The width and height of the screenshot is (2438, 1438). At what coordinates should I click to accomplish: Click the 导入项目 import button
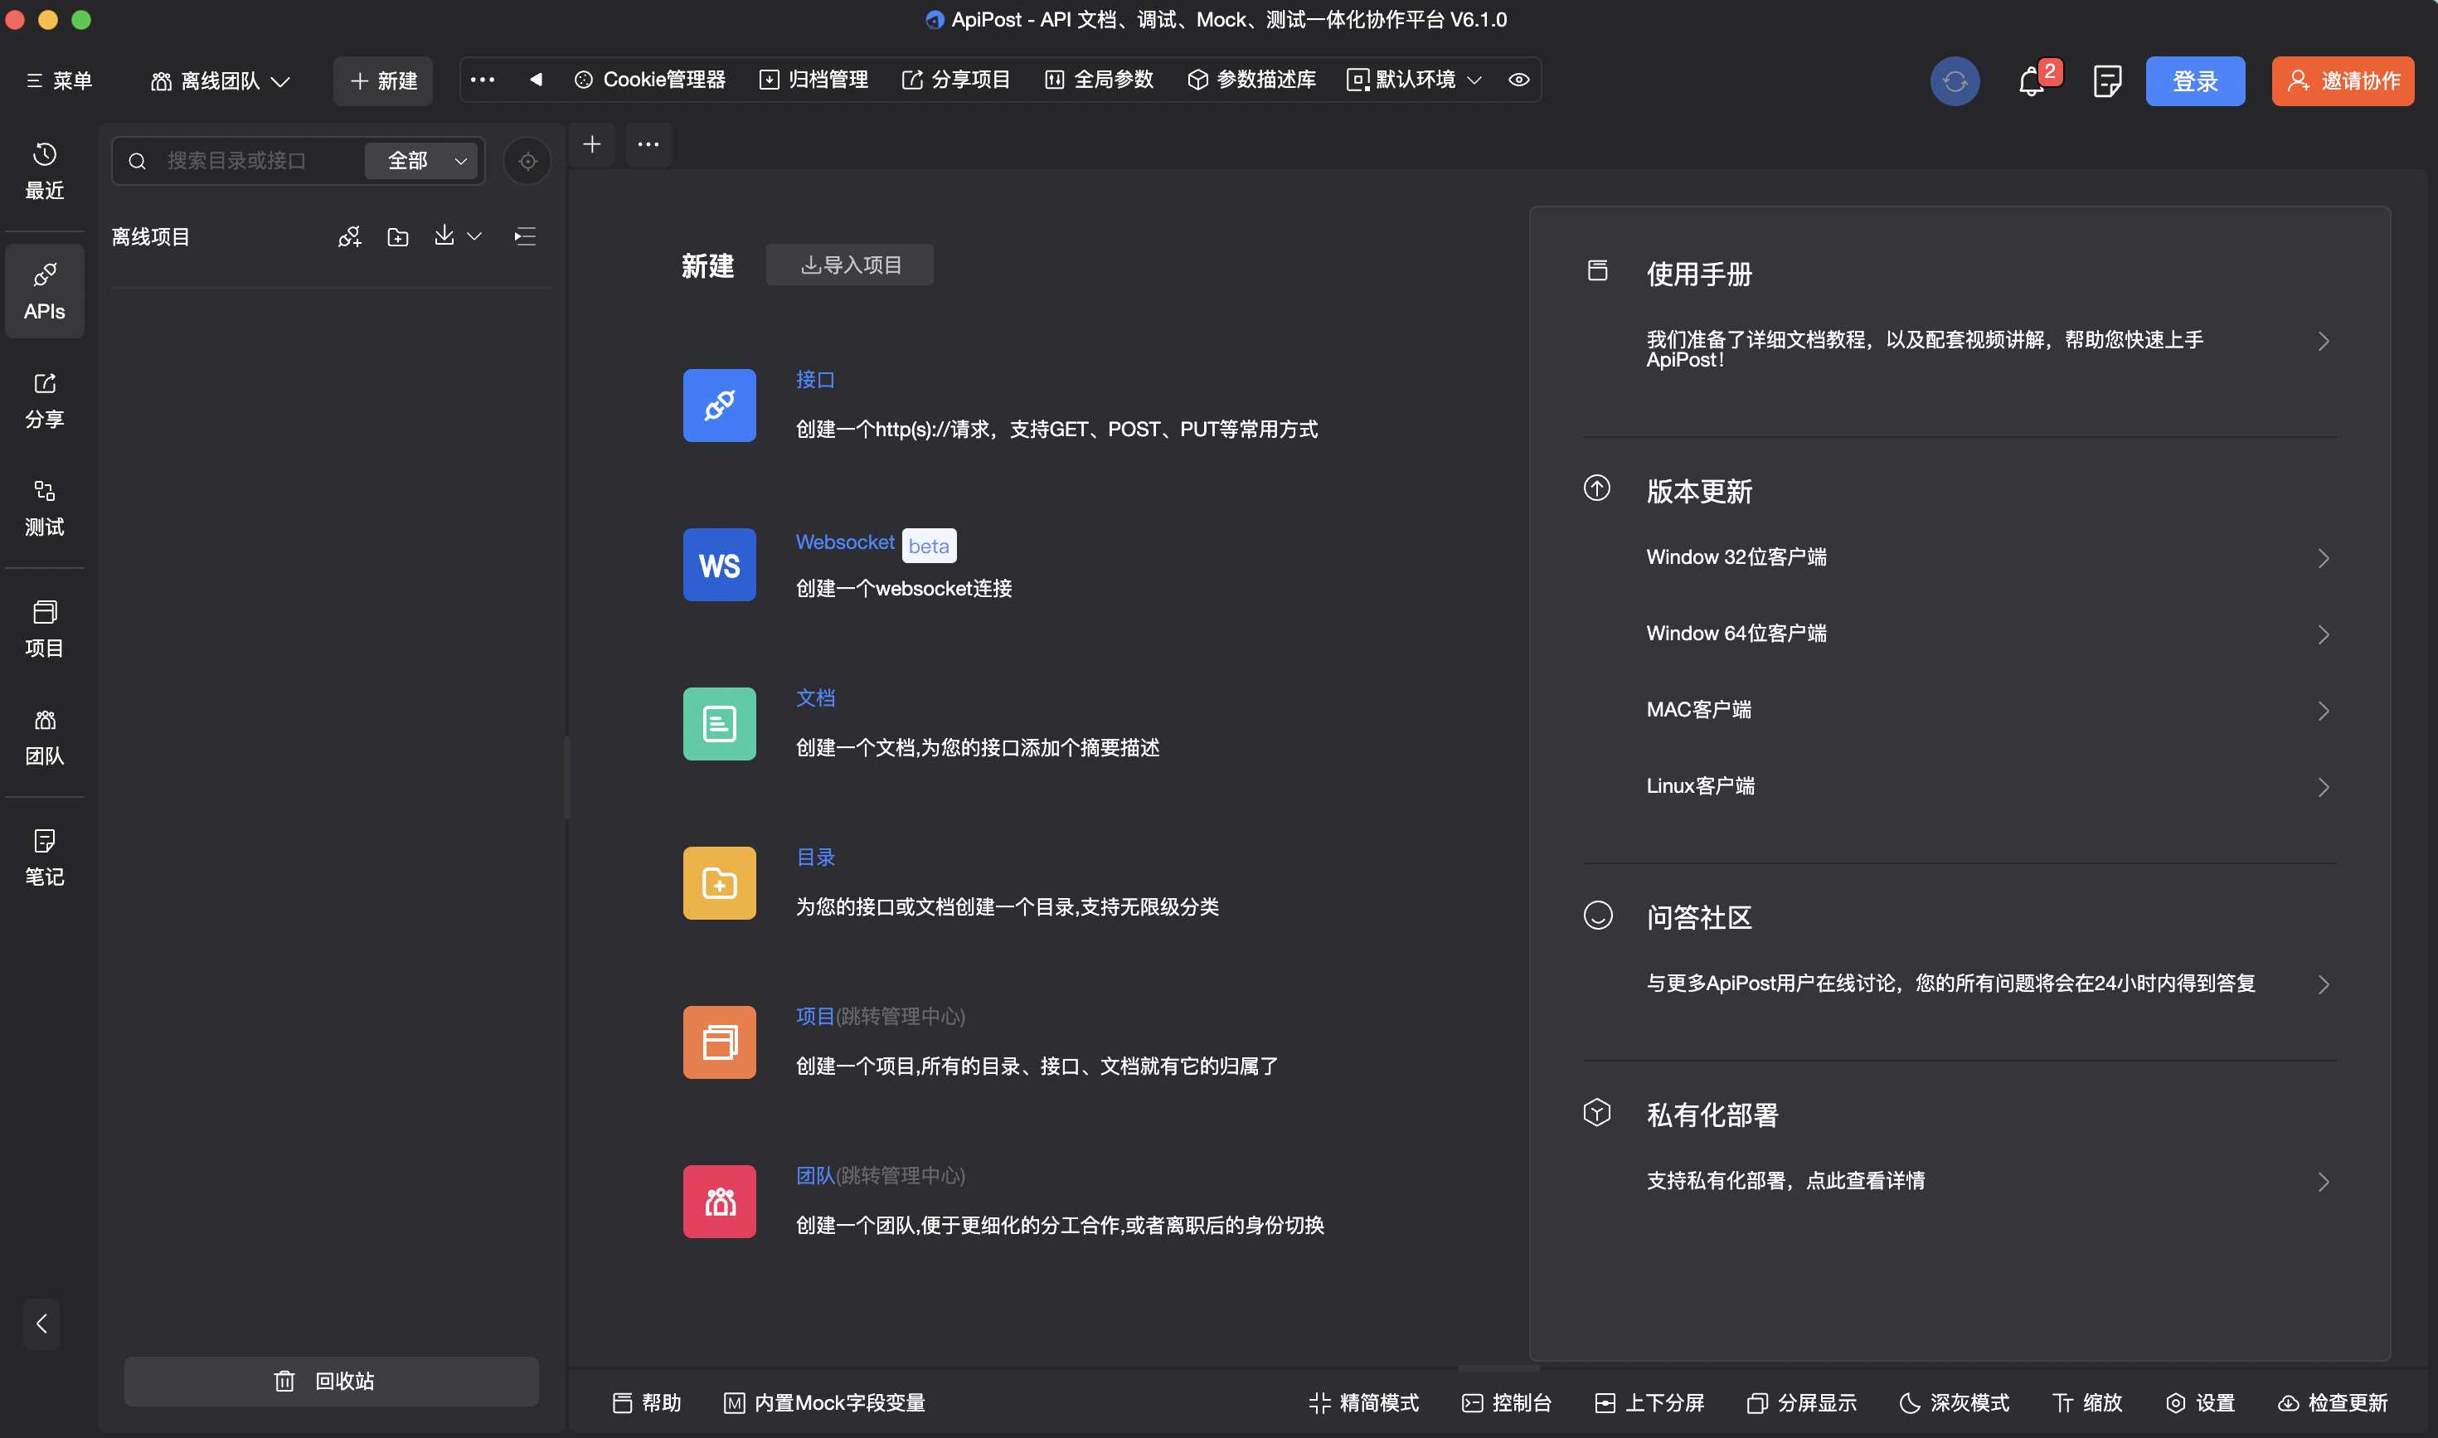[x=850, y=265]
